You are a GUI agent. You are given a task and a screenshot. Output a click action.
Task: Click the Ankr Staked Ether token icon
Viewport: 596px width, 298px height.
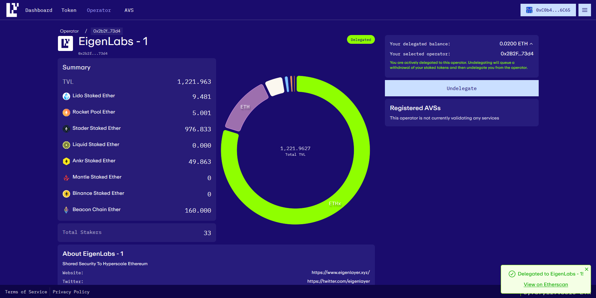pos(66,161)
